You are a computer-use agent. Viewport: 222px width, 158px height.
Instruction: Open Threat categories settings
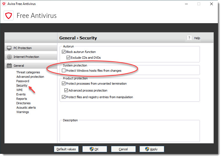28,72
